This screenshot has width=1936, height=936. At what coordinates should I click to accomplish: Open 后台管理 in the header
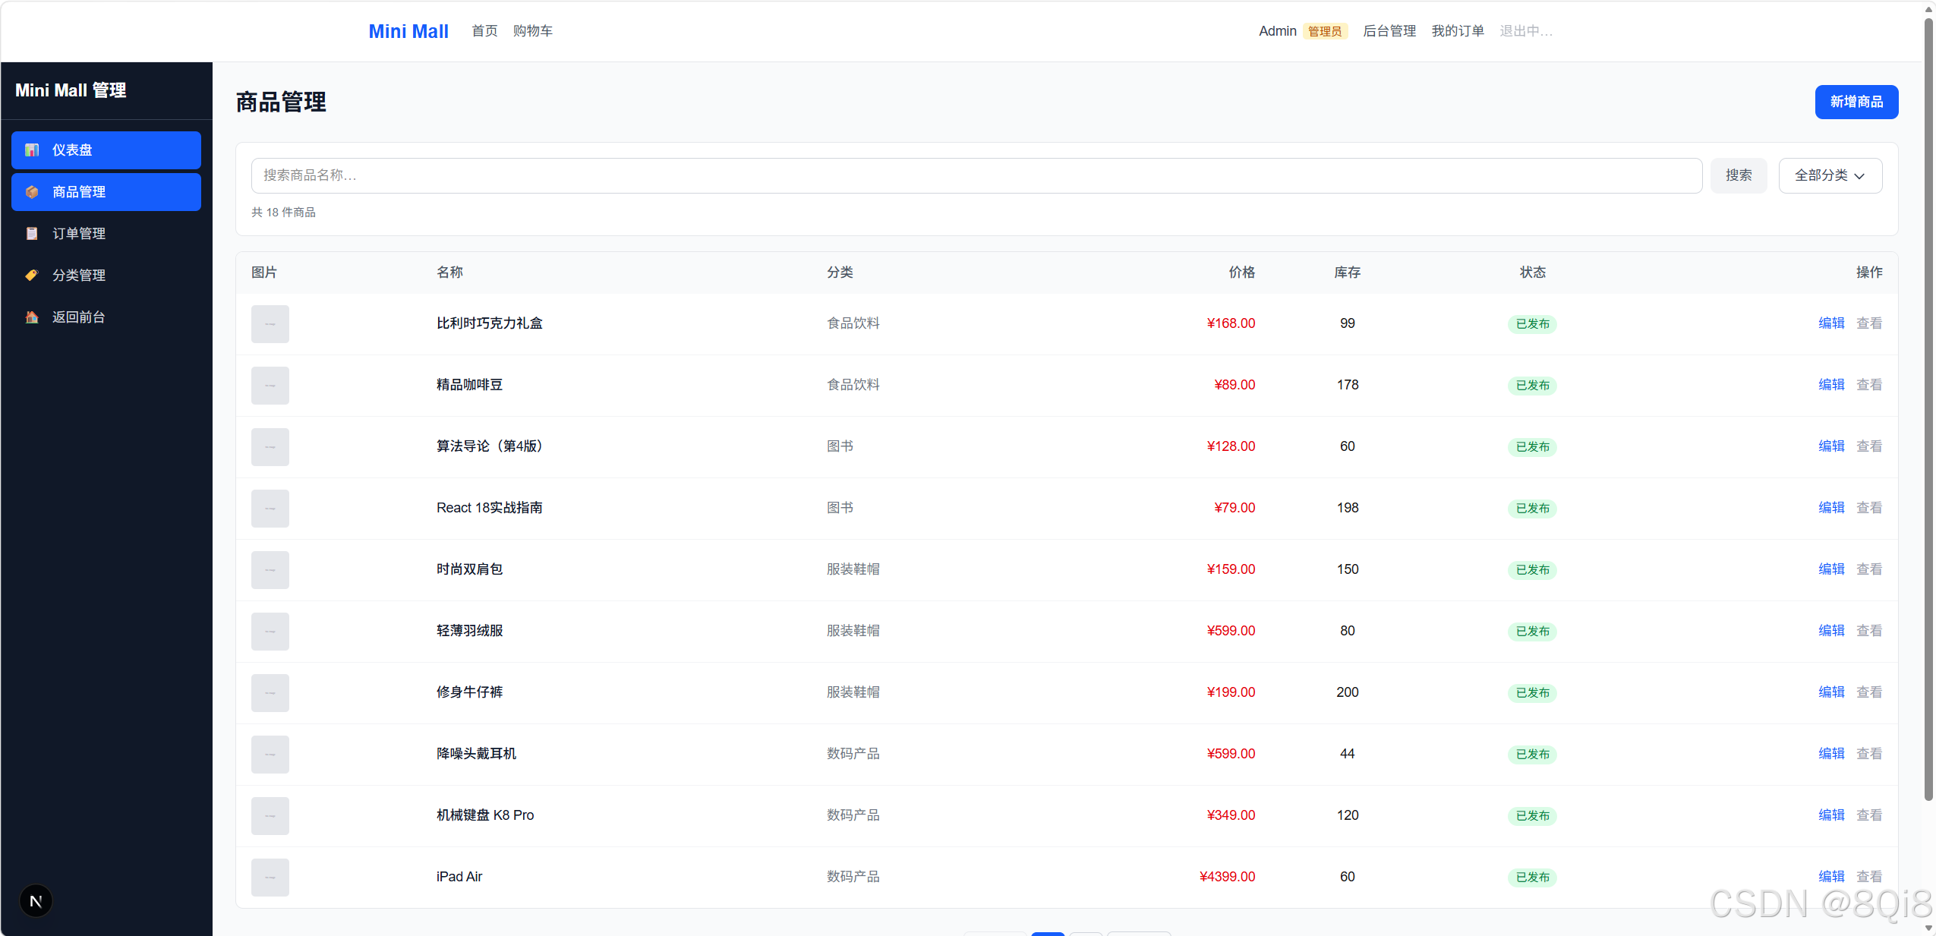click(x=1389, y=31)
